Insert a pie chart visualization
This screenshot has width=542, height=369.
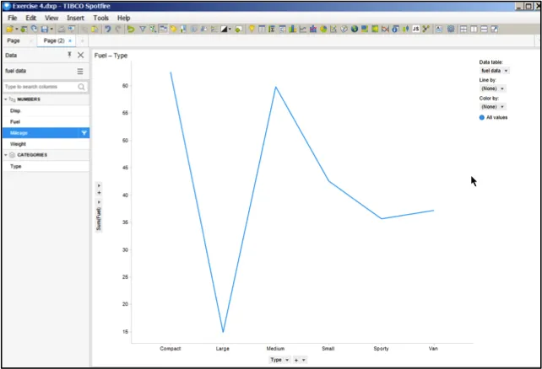(323, 29)
